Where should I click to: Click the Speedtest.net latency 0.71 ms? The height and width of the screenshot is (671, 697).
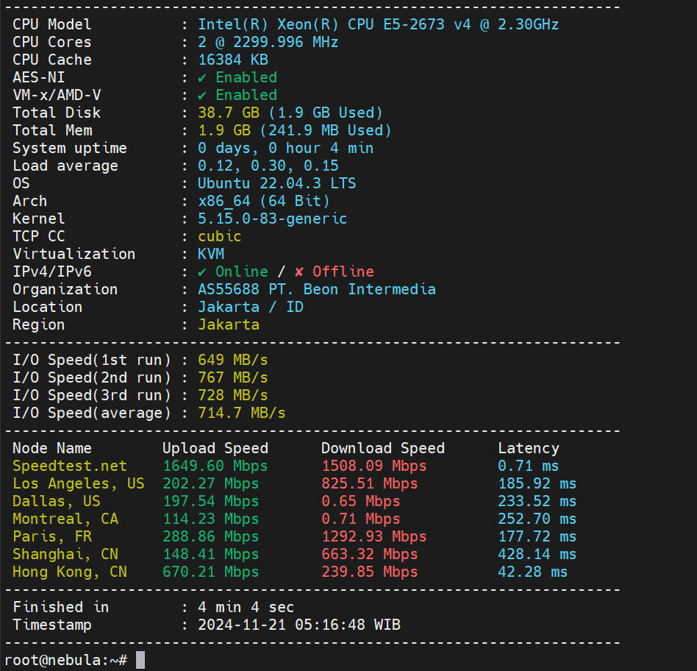529,466
